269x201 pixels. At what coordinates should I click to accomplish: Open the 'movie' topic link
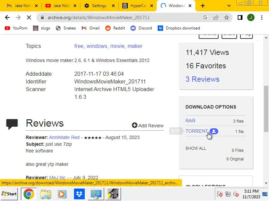coord(117,46)
